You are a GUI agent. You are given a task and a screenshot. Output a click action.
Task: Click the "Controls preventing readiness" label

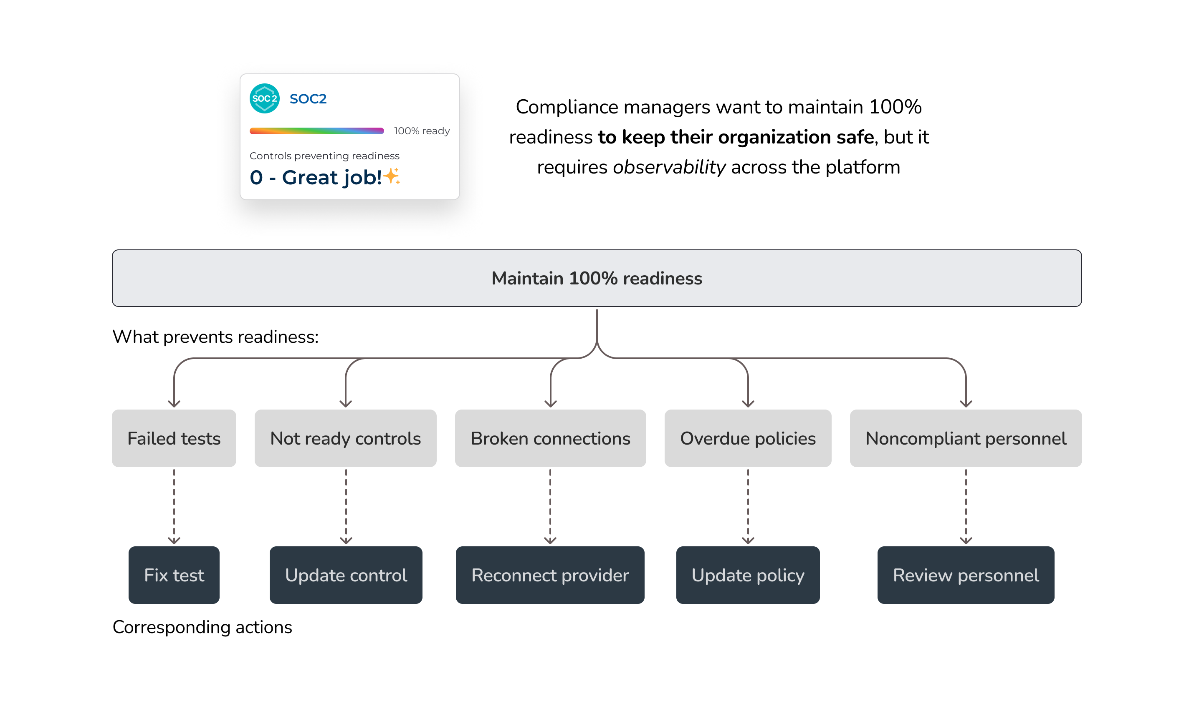point(324,156)
